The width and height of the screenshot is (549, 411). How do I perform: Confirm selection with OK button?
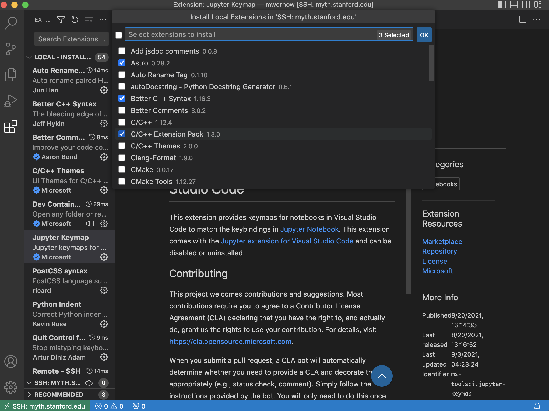(424, 35)
